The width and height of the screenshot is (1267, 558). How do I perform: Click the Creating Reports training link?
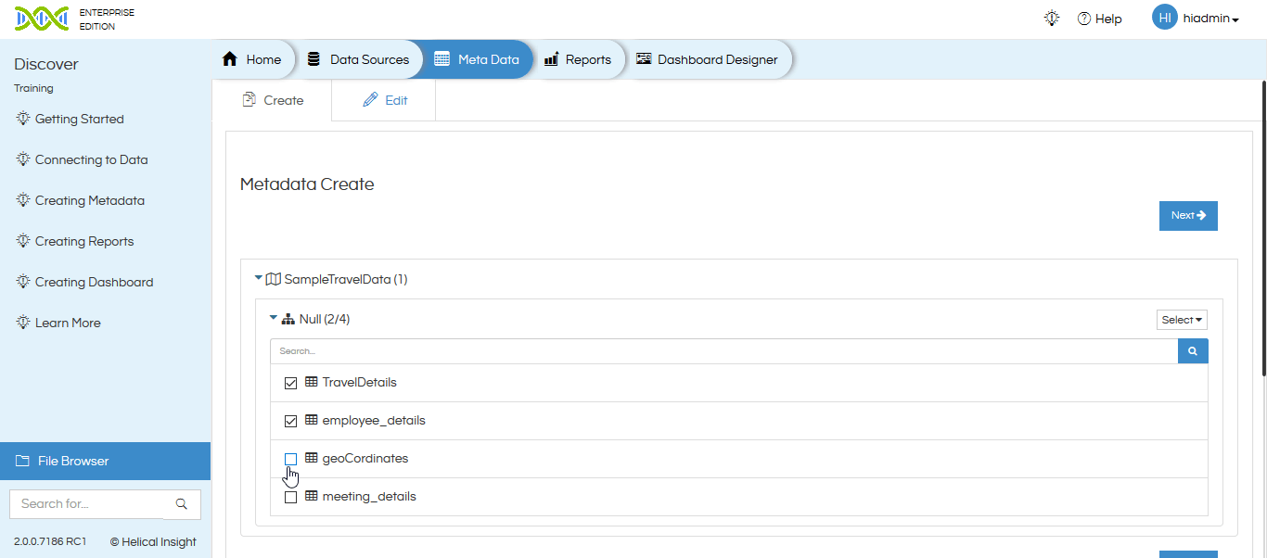click(84, 241)
